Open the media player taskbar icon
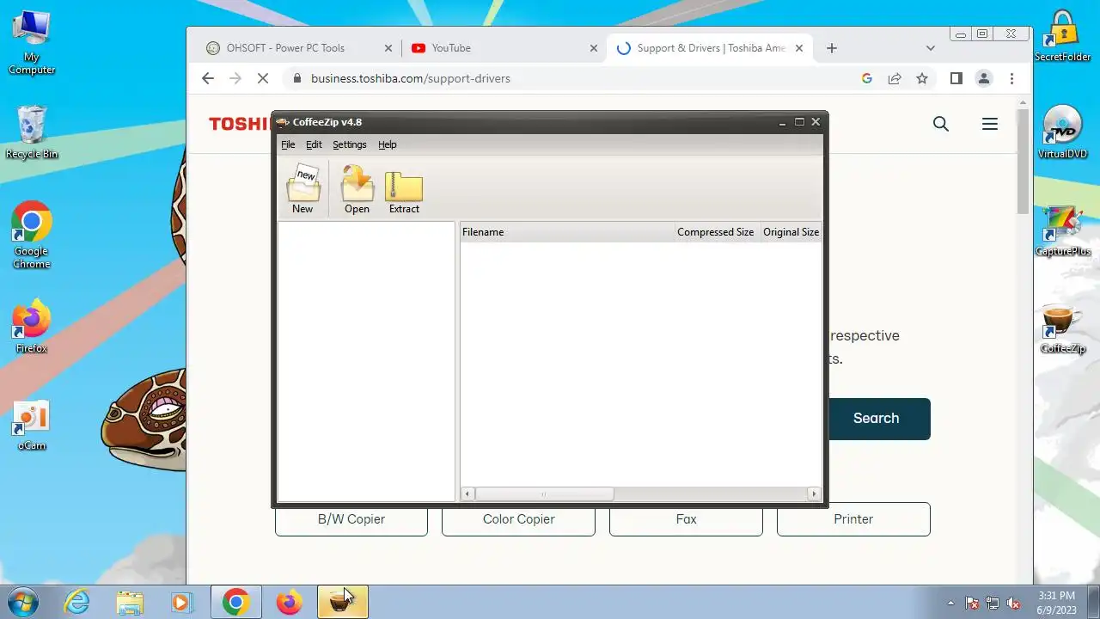This screenshot has width=1100, height=619. point(181,602)
